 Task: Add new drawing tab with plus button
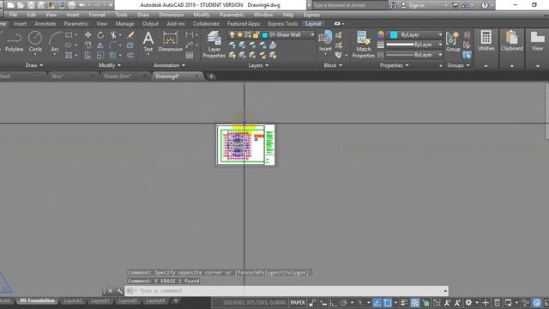pyautogui.click(x=211, y=76)
